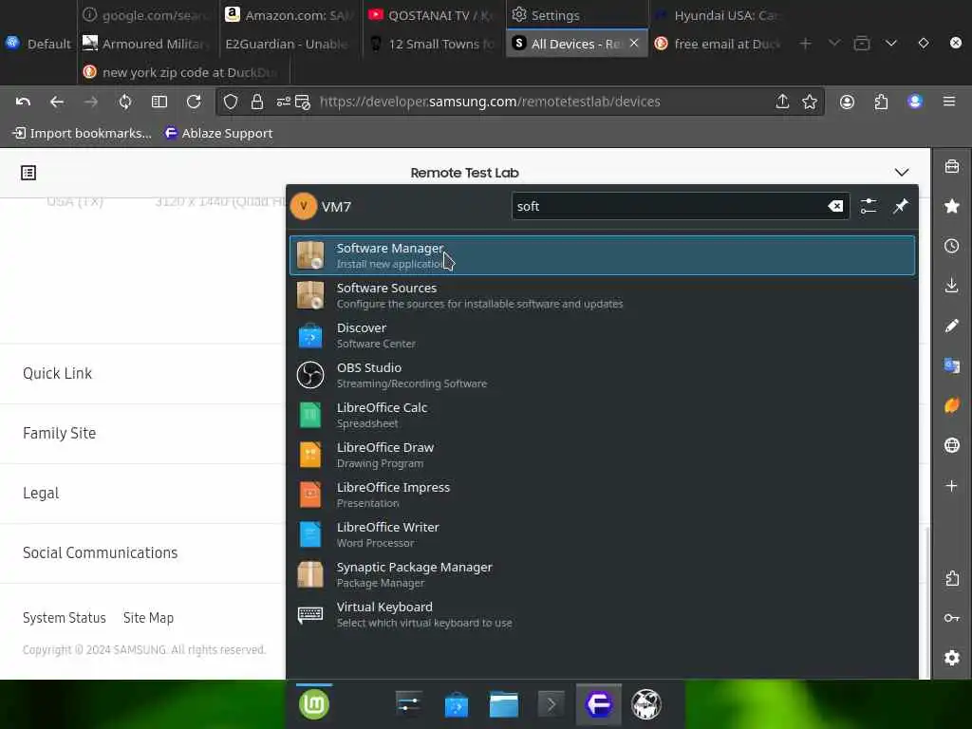
Task: Open the account icon in toolbar
Action: click(x=847, y=102)
